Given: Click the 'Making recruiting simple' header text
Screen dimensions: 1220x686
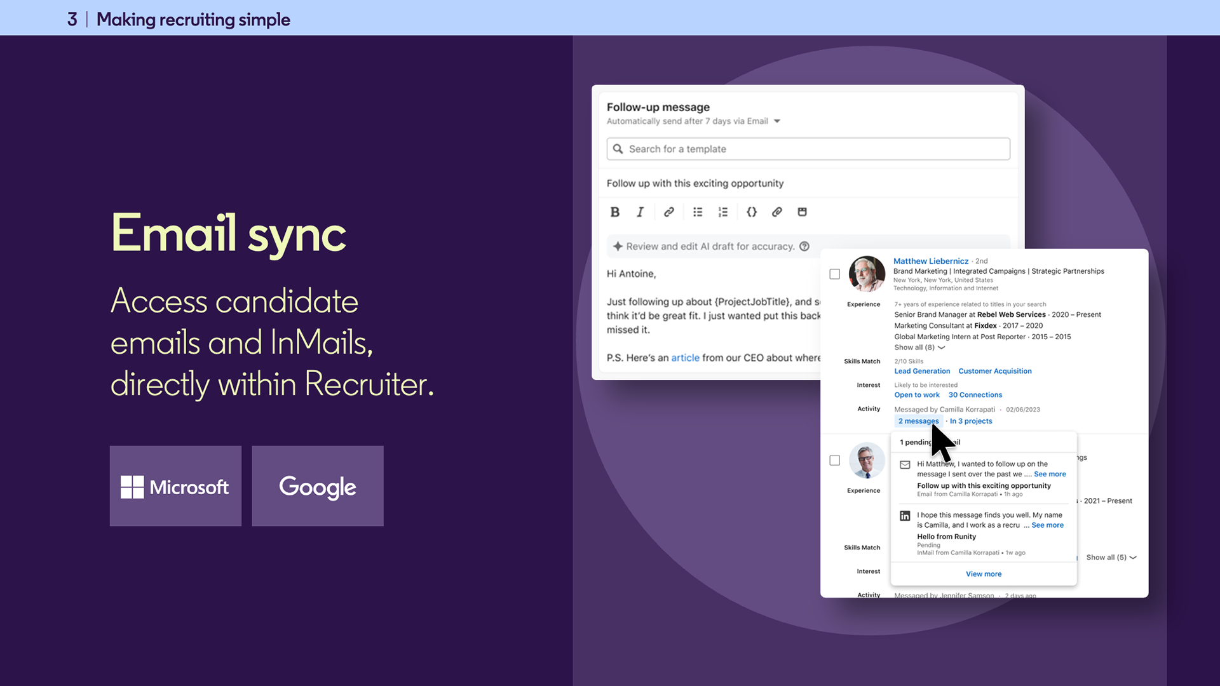Looking at the screenshot, I should tap(193, 19).
